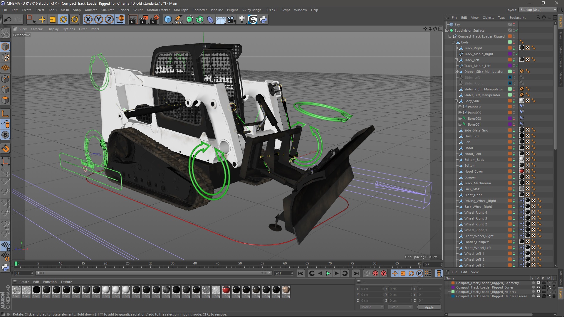564x317 pixels.
Task: Open the Scale mode dropdown
Action: 400,307
